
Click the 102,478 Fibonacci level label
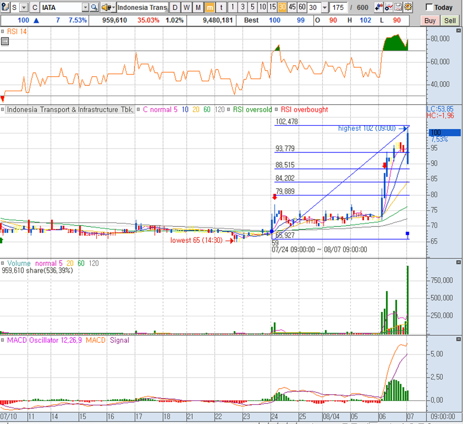coord(287,121)
